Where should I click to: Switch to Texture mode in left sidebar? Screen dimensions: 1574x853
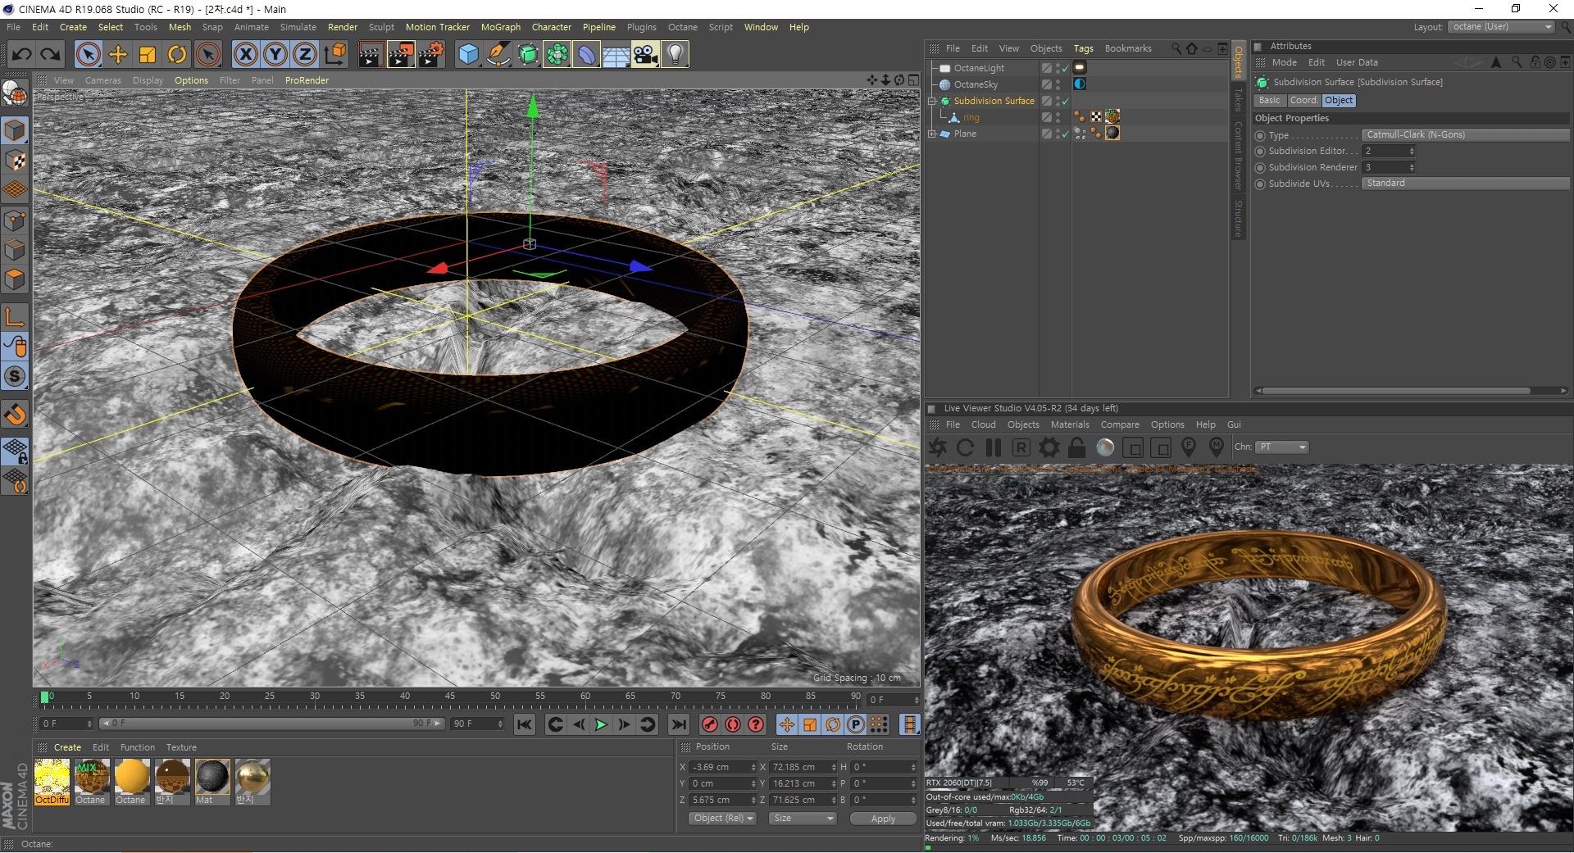pos(15,161)
